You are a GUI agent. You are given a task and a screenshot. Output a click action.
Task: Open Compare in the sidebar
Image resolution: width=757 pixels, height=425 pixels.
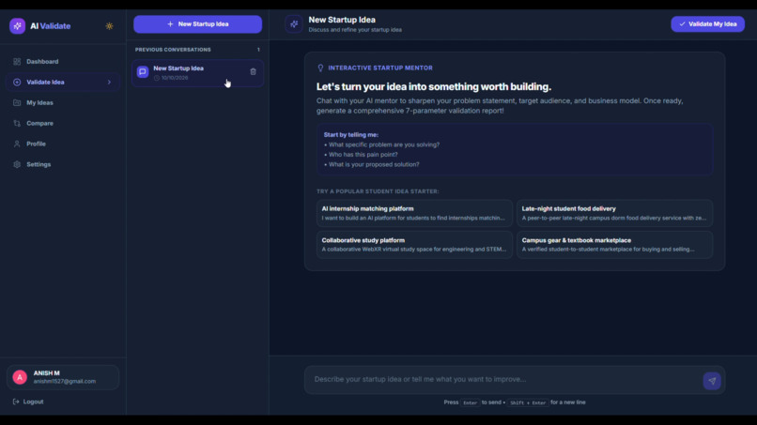pos(63,124)
